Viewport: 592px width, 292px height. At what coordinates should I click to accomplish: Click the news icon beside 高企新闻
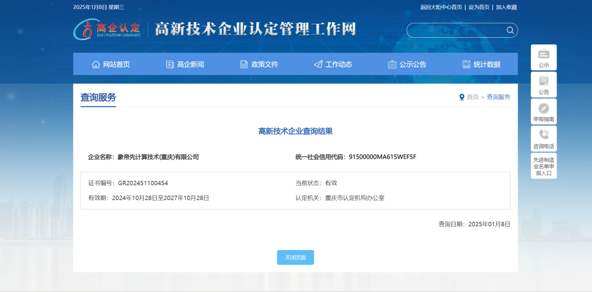pyautogui.click(x=170, y=64)
